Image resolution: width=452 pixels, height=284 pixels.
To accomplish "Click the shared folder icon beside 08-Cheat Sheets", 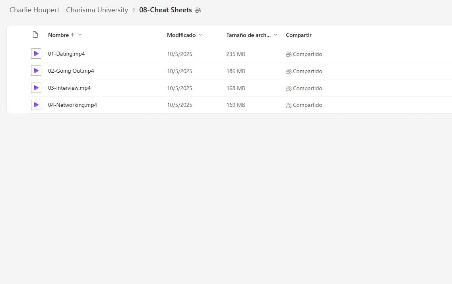I will click(198, 10).
